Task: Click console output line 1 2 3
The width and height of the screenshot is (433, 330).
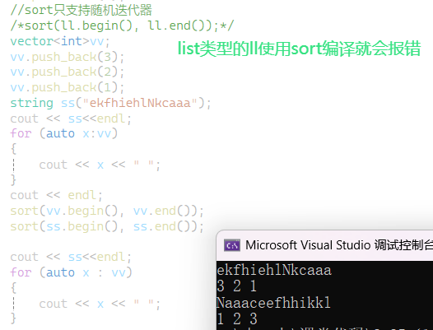Action: pos(237,318)
